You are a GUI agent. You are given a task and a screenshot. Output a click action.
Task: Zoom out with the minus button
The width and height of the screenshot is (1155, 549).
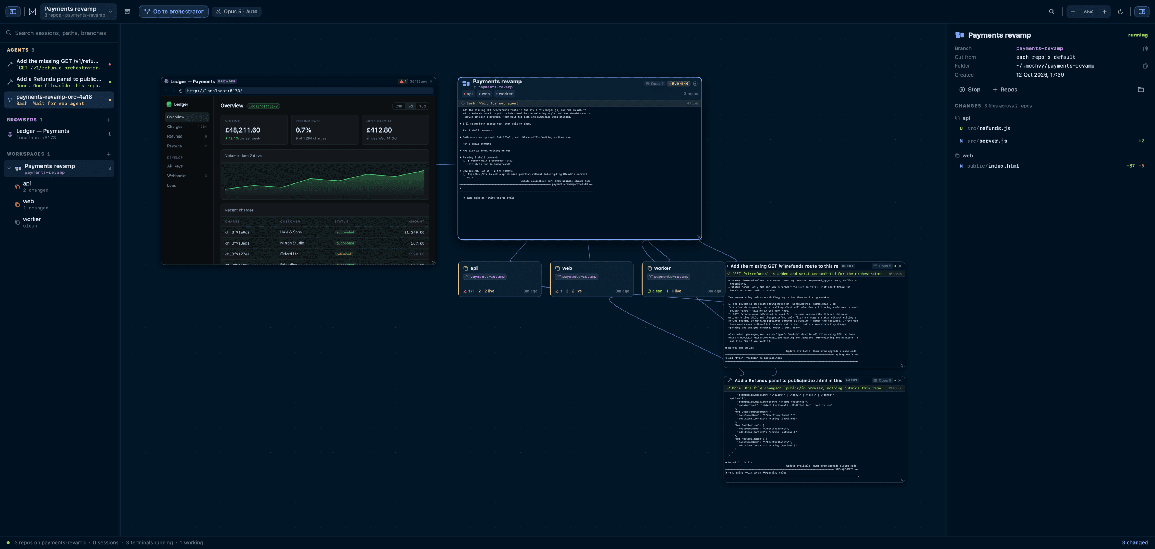click(x=1072, y=12)
